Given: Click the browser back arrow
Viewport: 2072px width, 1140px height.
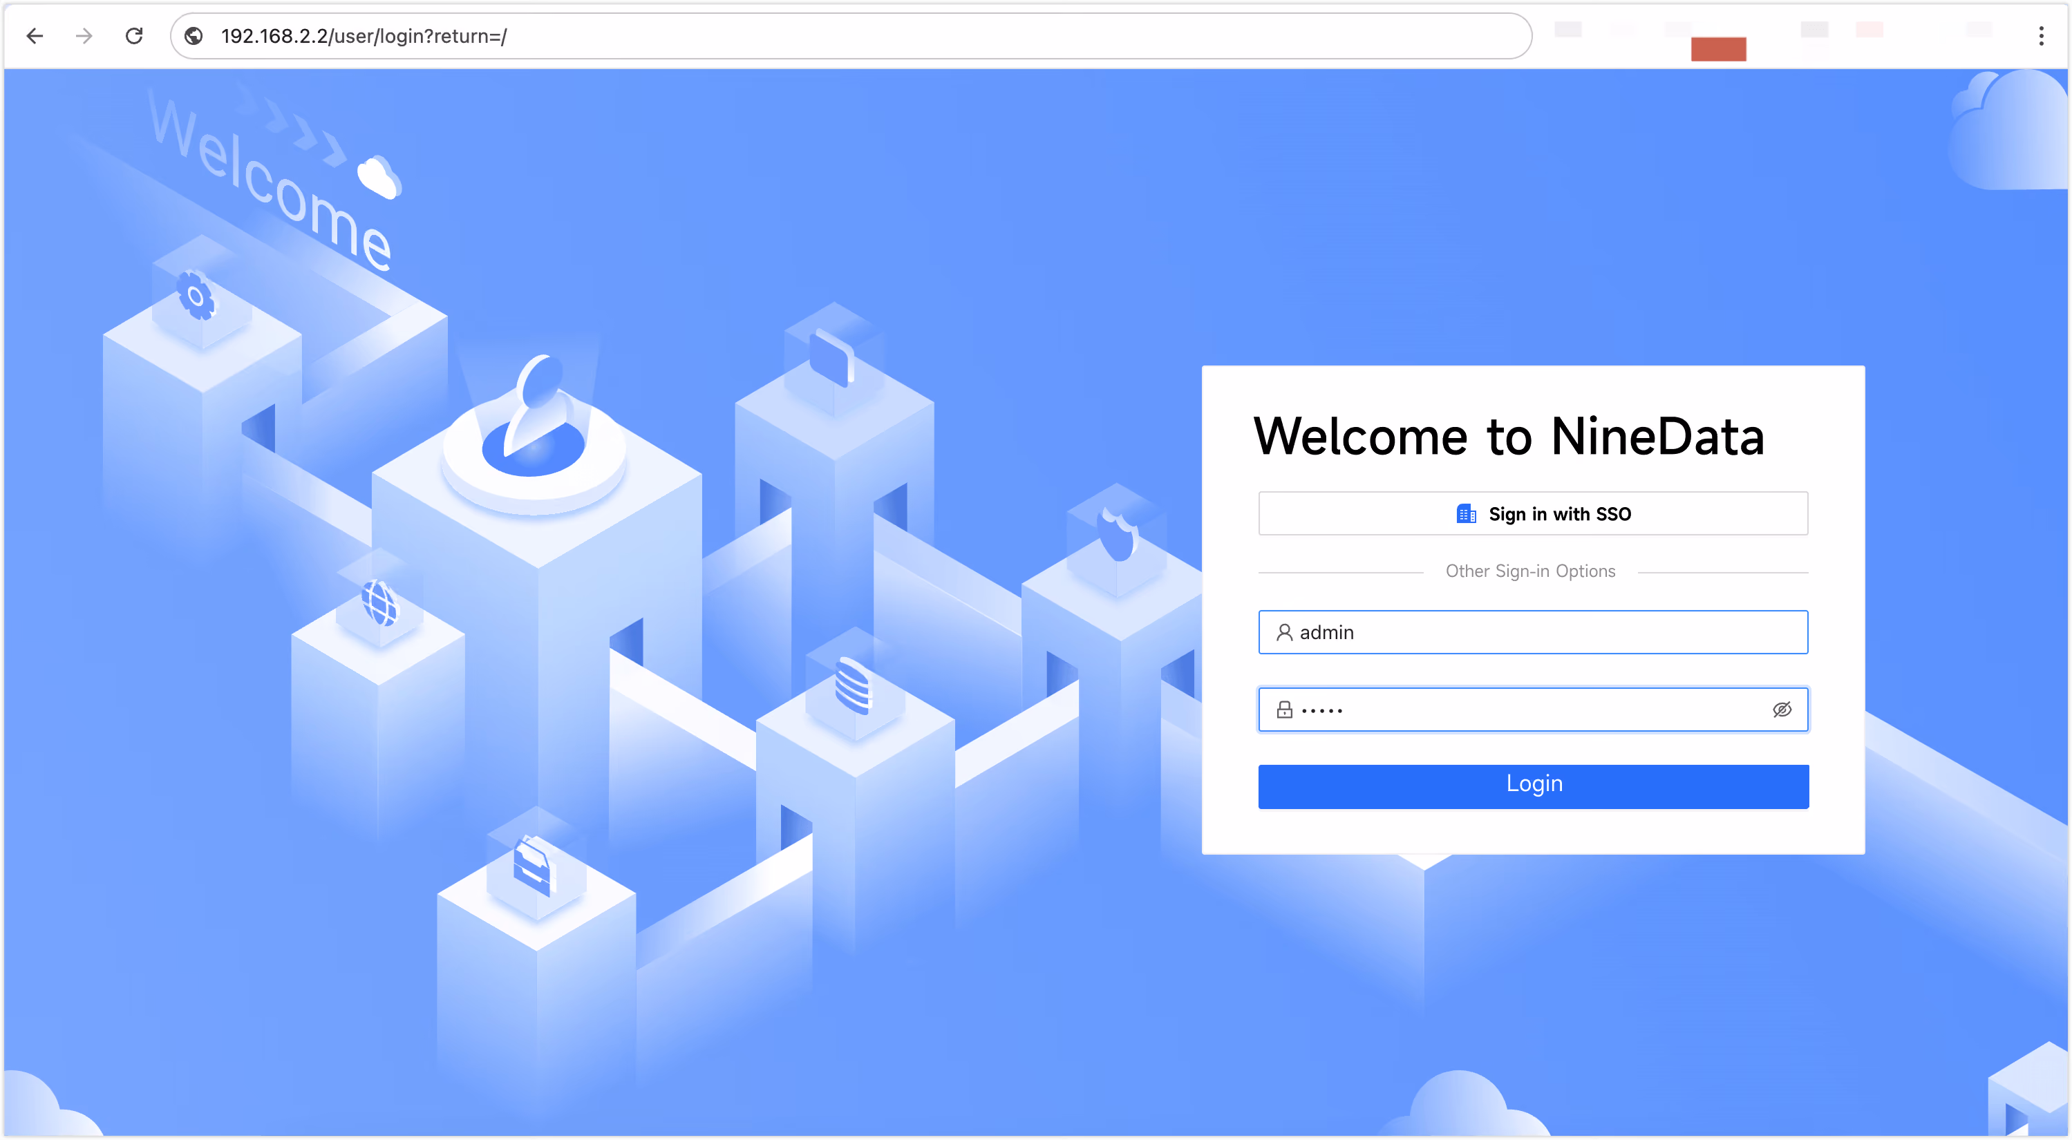Looking at the screenshot, I should click(35, 36).
